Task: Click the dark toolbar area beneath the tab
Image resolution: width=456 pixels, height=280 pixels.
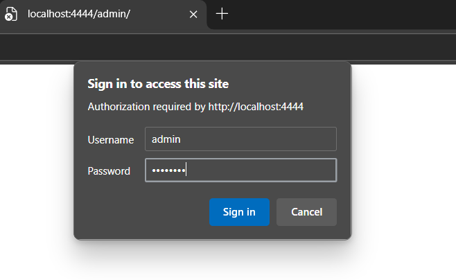Action: (x=228, y=47)
